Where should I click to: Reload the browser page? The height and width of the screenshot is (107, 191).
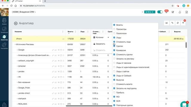[x=11, y=6]
